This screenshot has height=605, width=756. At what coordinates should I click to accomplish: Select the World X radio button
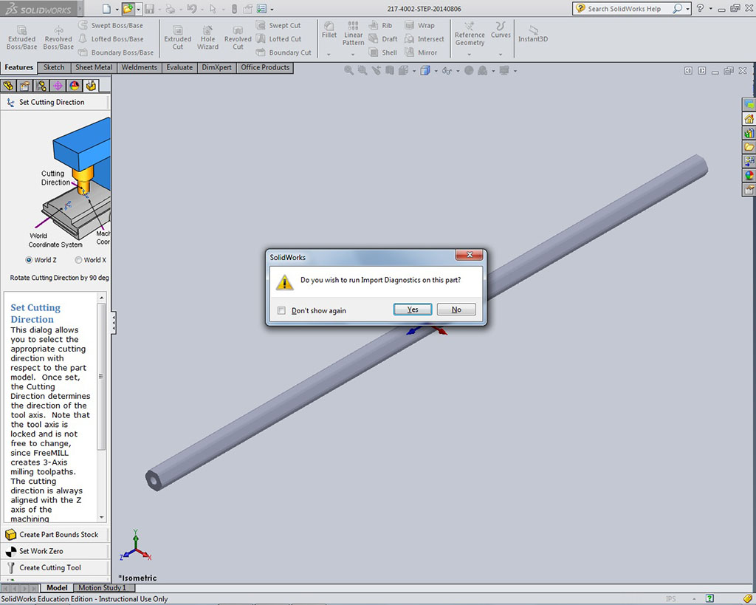click(x=78, y=260)
